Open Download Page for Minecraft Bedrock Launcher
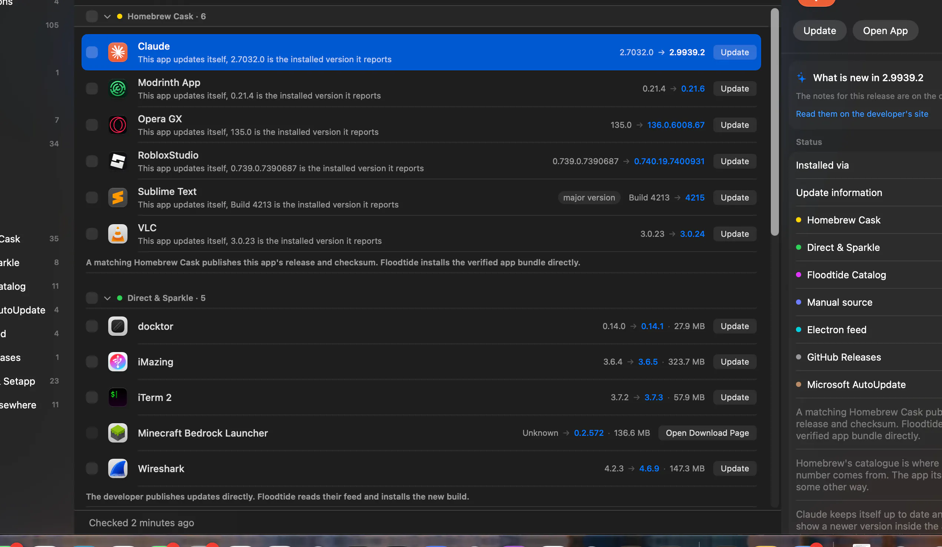 [707, 432]
